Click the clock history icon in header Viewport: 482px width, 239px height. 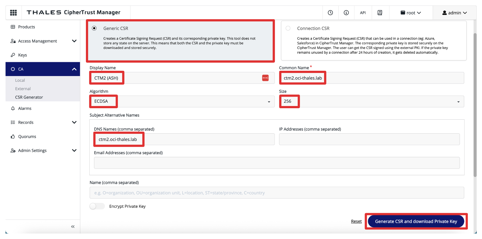tap(330, 13)
